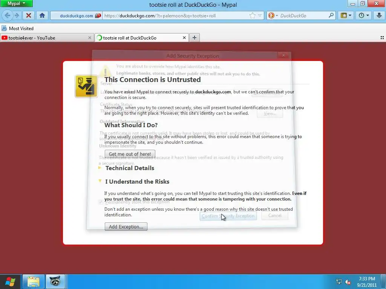Click the Add Exception... button
Screen dimensions: 386x289
pyautogui.click(x=126, y=227)
